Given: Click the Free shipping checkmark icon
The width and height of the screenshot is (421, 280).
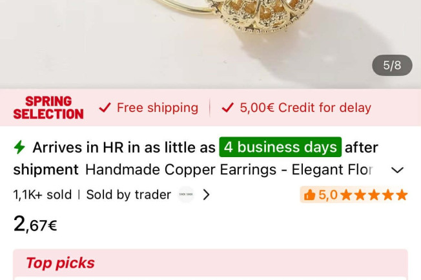Looking at the screenshot, I should [105, 107].
